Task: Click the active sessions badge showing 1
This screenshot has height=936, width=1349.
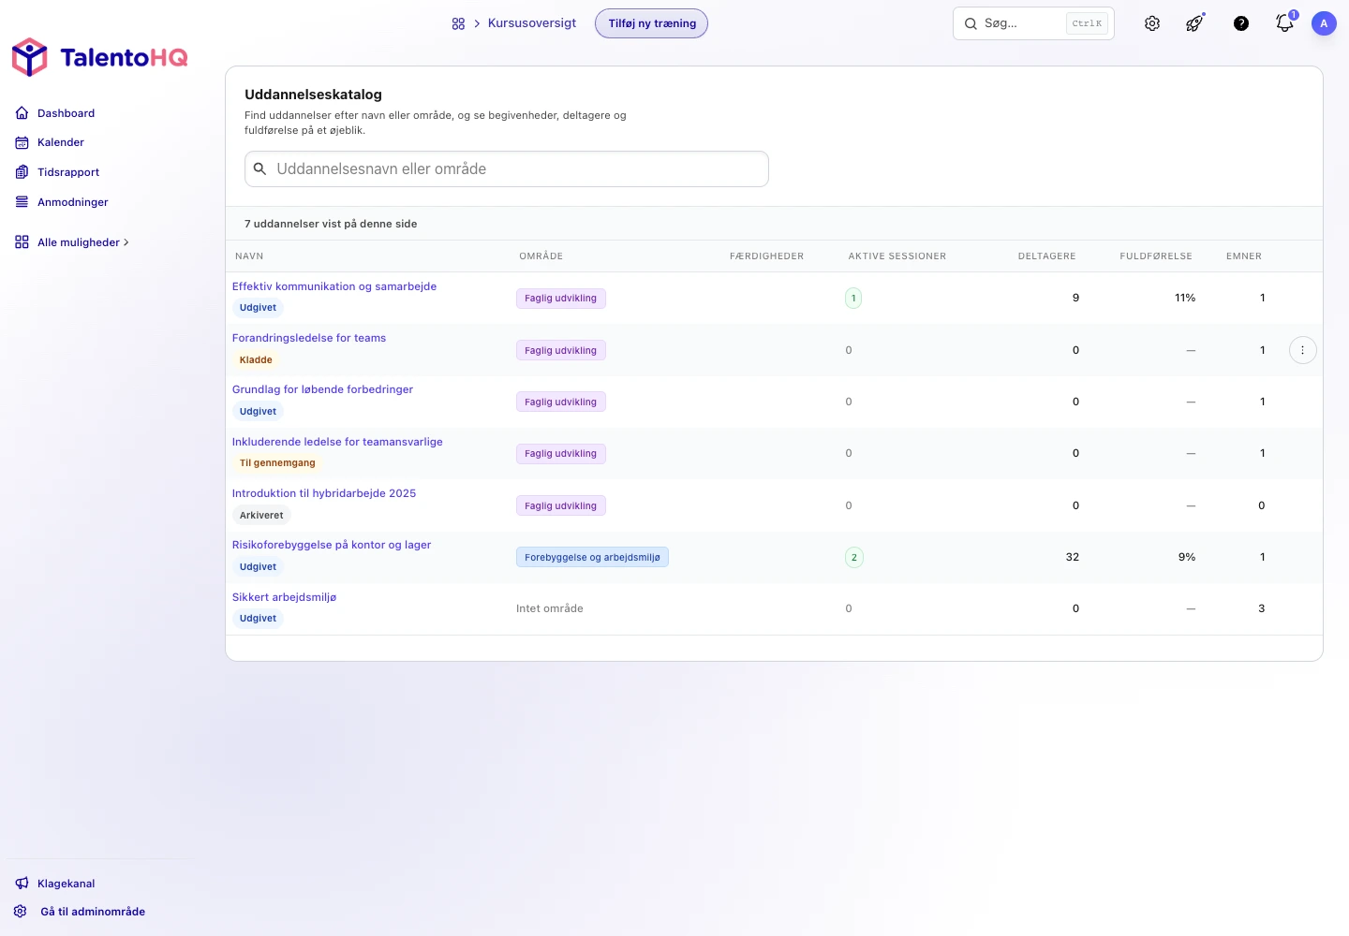Action: tap(853, 299)
